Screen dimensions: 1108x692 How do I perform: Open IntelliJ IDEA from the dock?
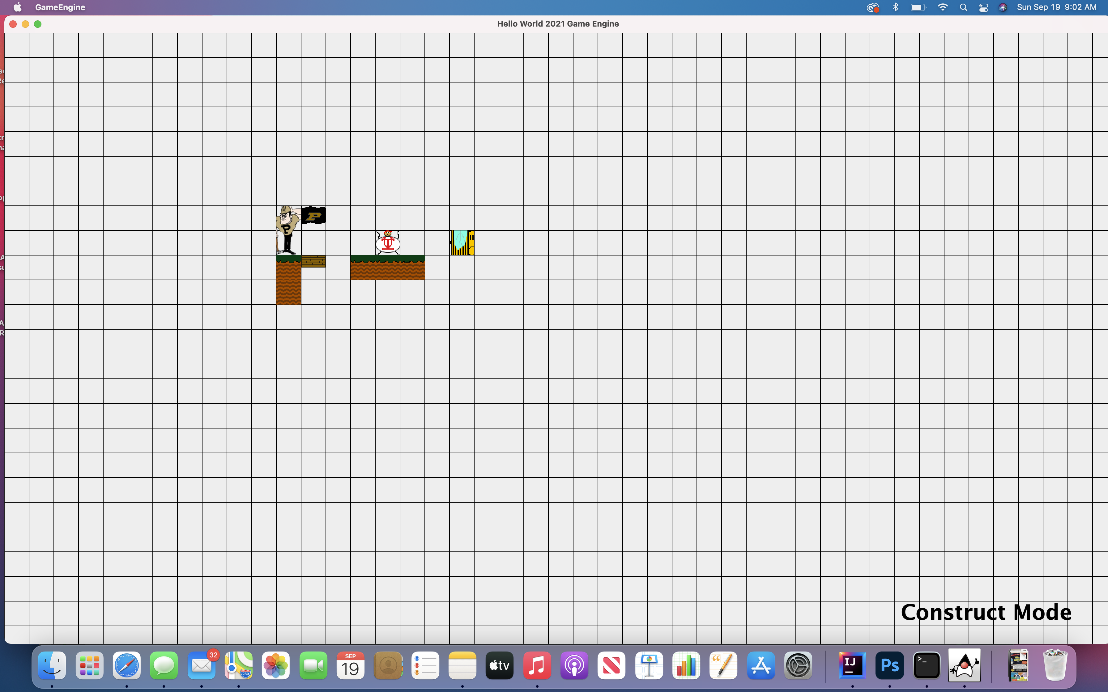tap(852, 665)
